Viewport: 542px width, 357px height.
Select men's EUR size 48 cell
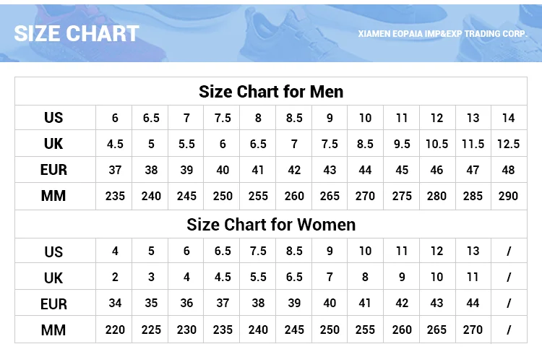[x=508, y=171]
